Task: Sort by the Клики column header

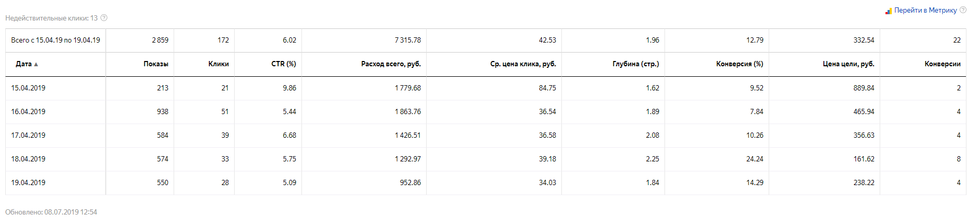Action: click(x=218, y=64)
